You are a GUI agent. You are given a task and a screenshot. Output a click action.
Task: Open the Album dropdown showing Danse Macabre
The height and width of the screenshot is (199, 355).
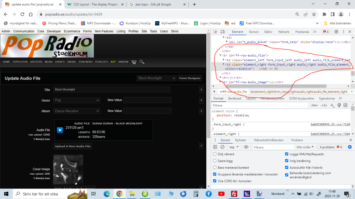click(x=77, y=111)
